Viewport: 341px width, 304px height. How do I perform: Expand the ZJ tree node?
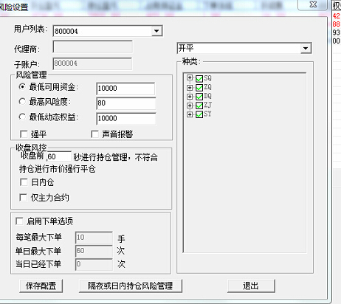tap(190, 106)
